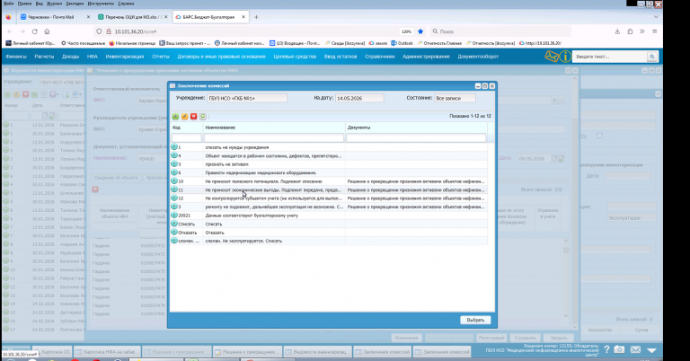Viewport: 690px width, 361px height.
Task: Select the row Провести модернизацию медицинского оборудования
Action: (329, 172)
